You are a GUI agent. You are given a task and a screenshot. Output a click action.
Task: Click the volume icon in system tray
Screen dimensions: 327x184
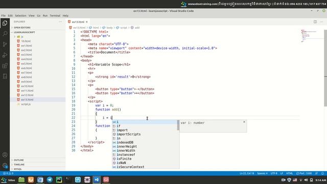[x=306, y=180]
